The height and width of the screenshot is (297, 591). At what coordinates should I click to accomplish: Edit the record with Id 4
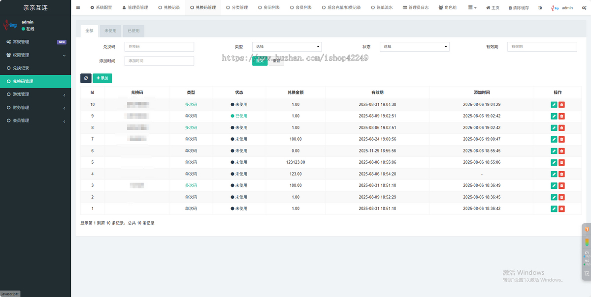[x=554, y=174]
